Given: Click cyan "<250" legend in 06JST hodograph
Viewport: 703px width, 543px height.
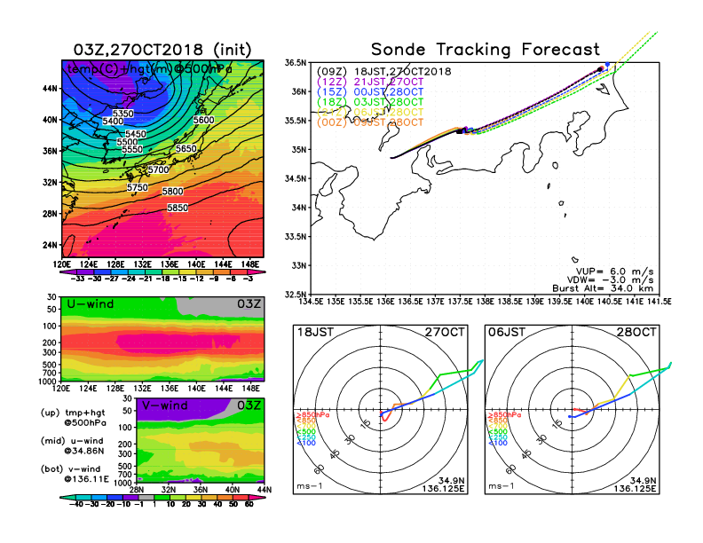Looking at the screenshot, I should pos(498,437).
